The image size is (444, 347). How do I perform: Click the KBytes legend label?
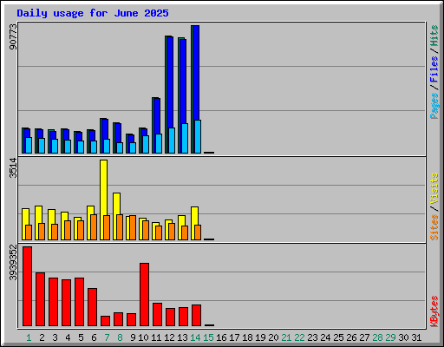tap(434, 311)
